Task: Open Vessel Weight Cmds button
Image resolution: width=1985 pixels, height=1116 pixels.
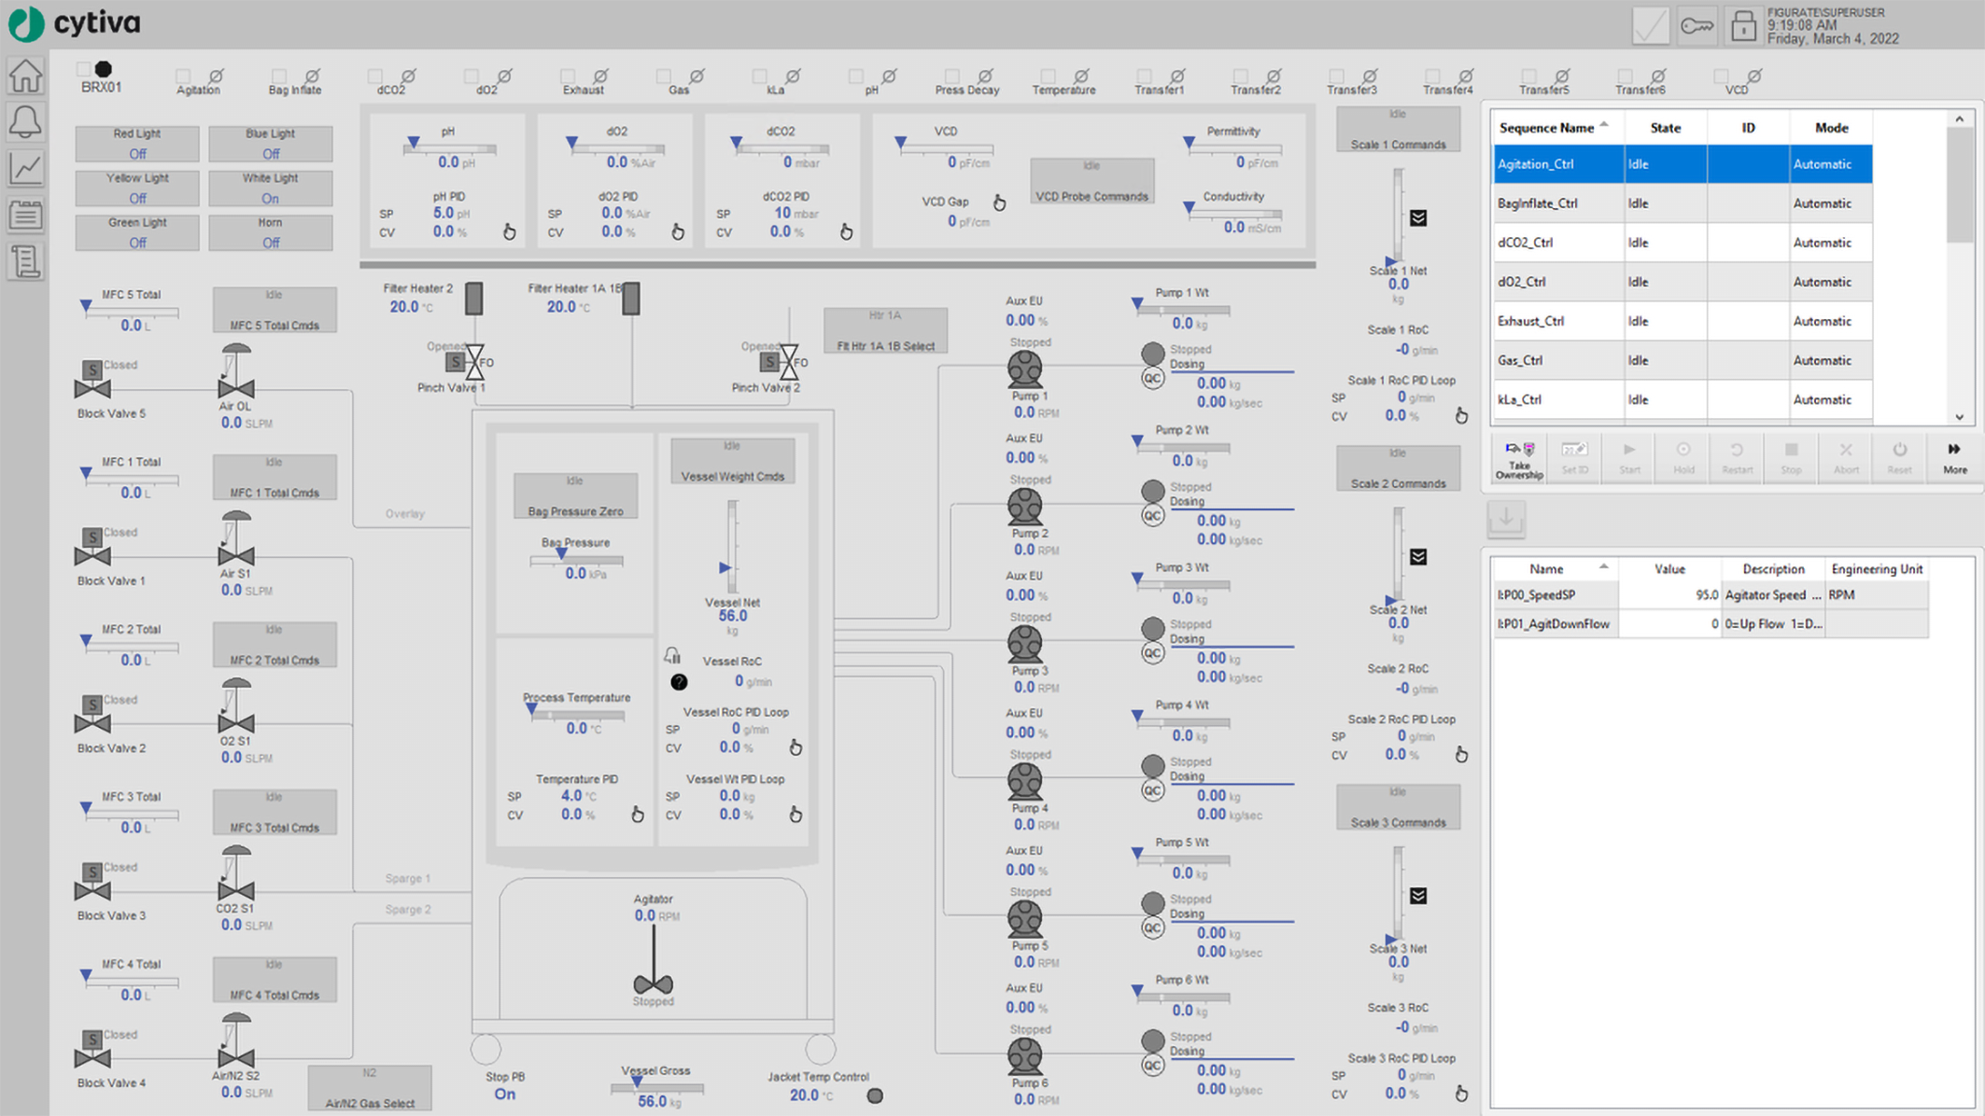Action: (732, 462)
